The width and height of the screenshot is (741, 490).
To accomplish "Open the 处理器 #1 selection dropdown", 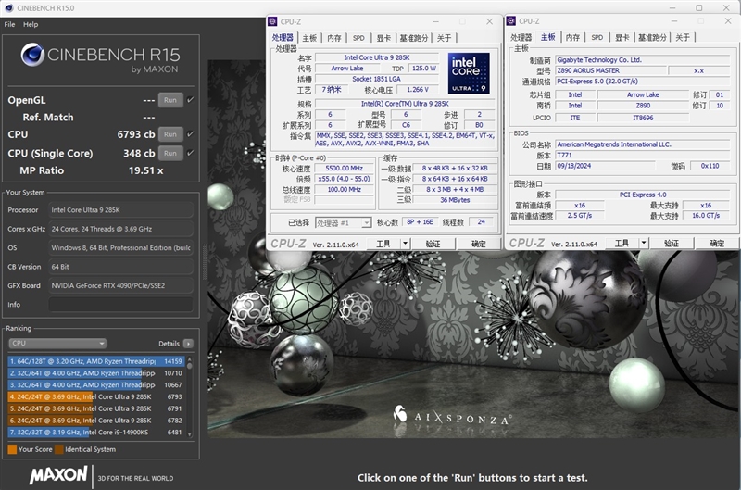I will [x=343, y=222].
